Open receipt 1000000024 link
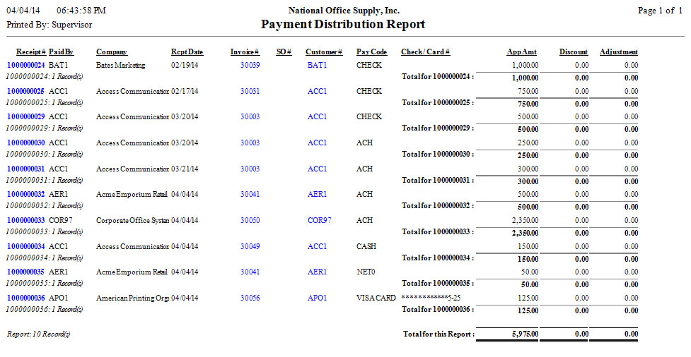 (x=25, y=65)
